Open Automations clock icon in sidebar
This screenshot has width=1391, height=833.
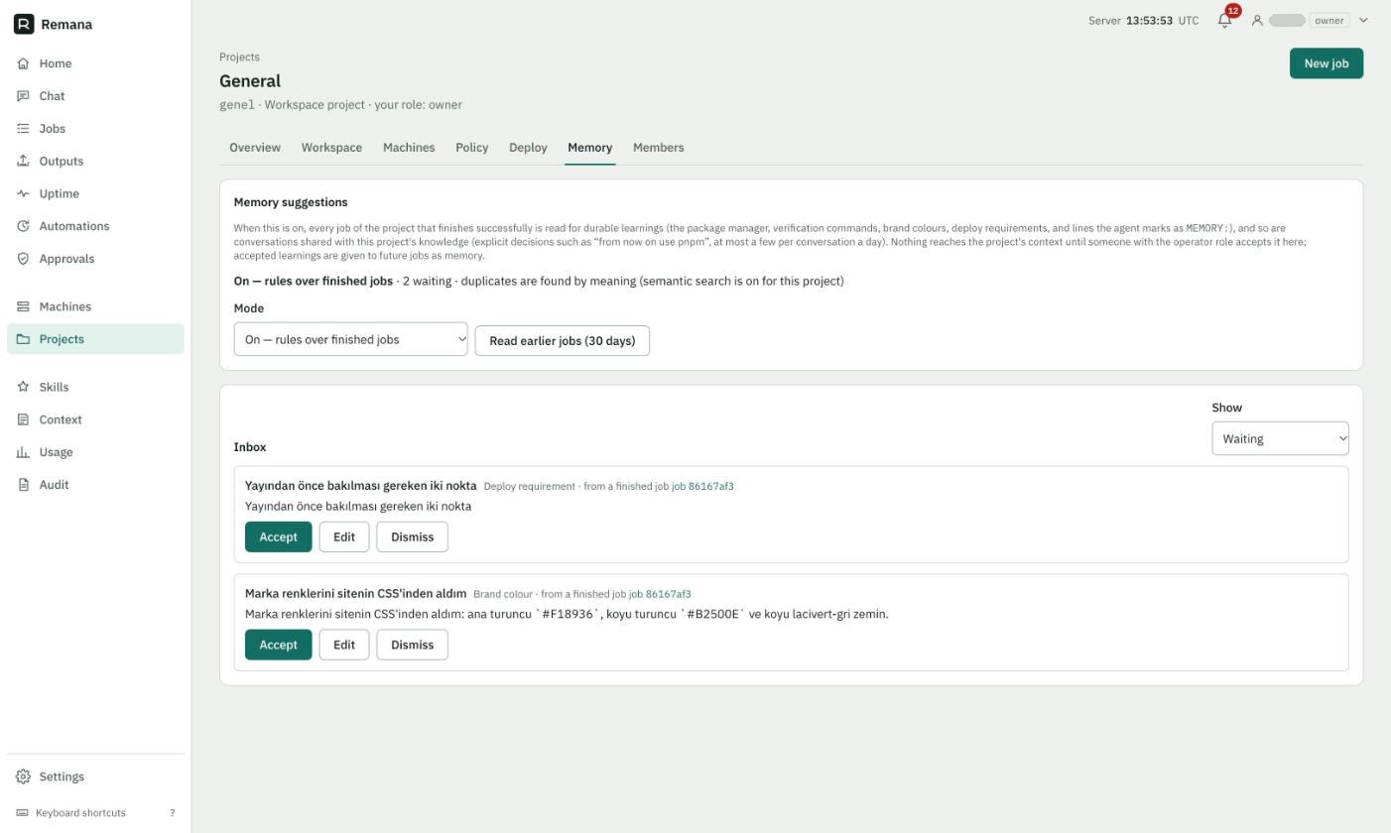tap(23, 226)
